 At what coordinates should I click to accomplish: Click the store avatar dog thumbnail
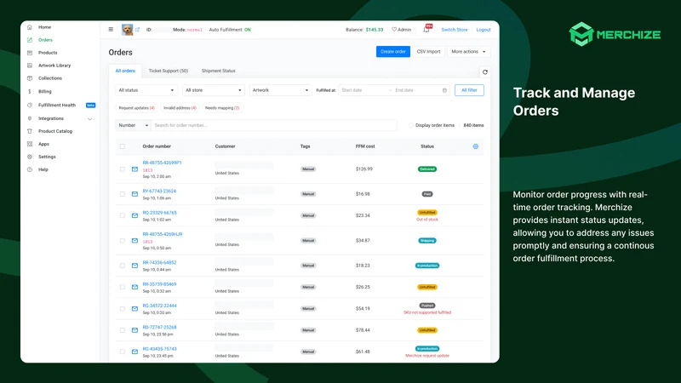tap(127, 30)
